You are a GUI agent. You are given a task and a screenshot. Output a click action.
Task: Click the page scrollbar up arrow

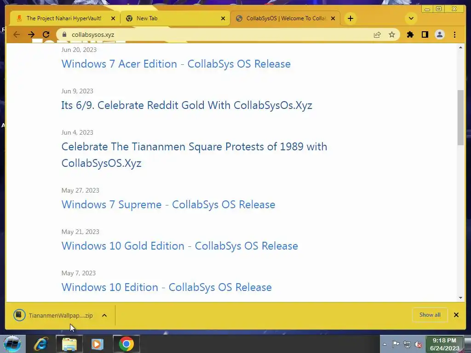(x=460, y=47)
